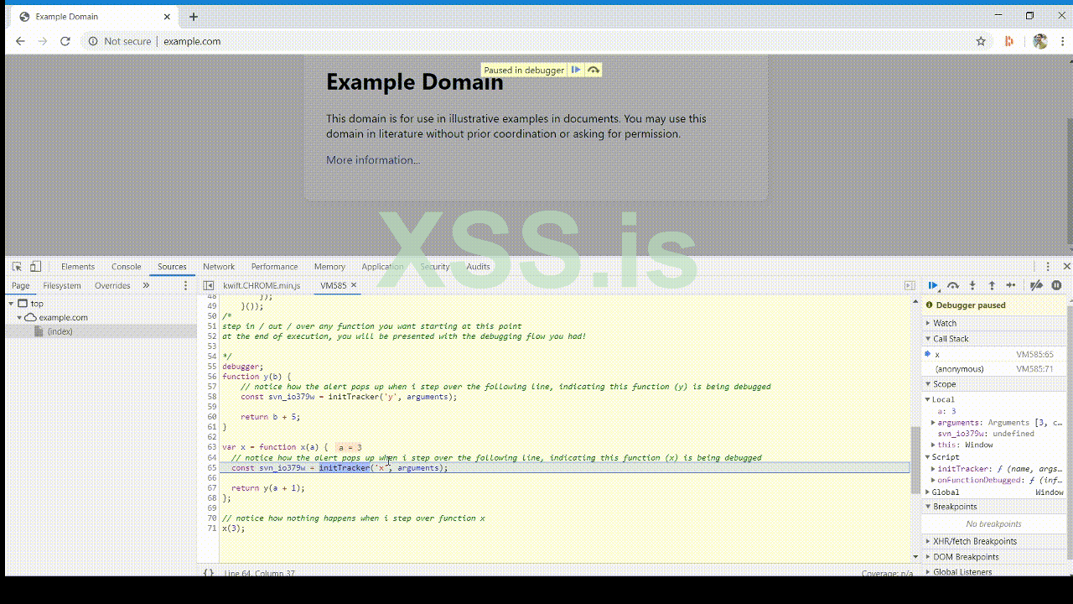Close the DevTools panel
Screen dimensions: 1073x604
tap(1066, 267)
